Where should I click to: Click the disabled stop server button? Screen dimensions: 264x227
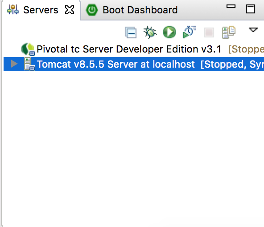click(x=209, y=32)
